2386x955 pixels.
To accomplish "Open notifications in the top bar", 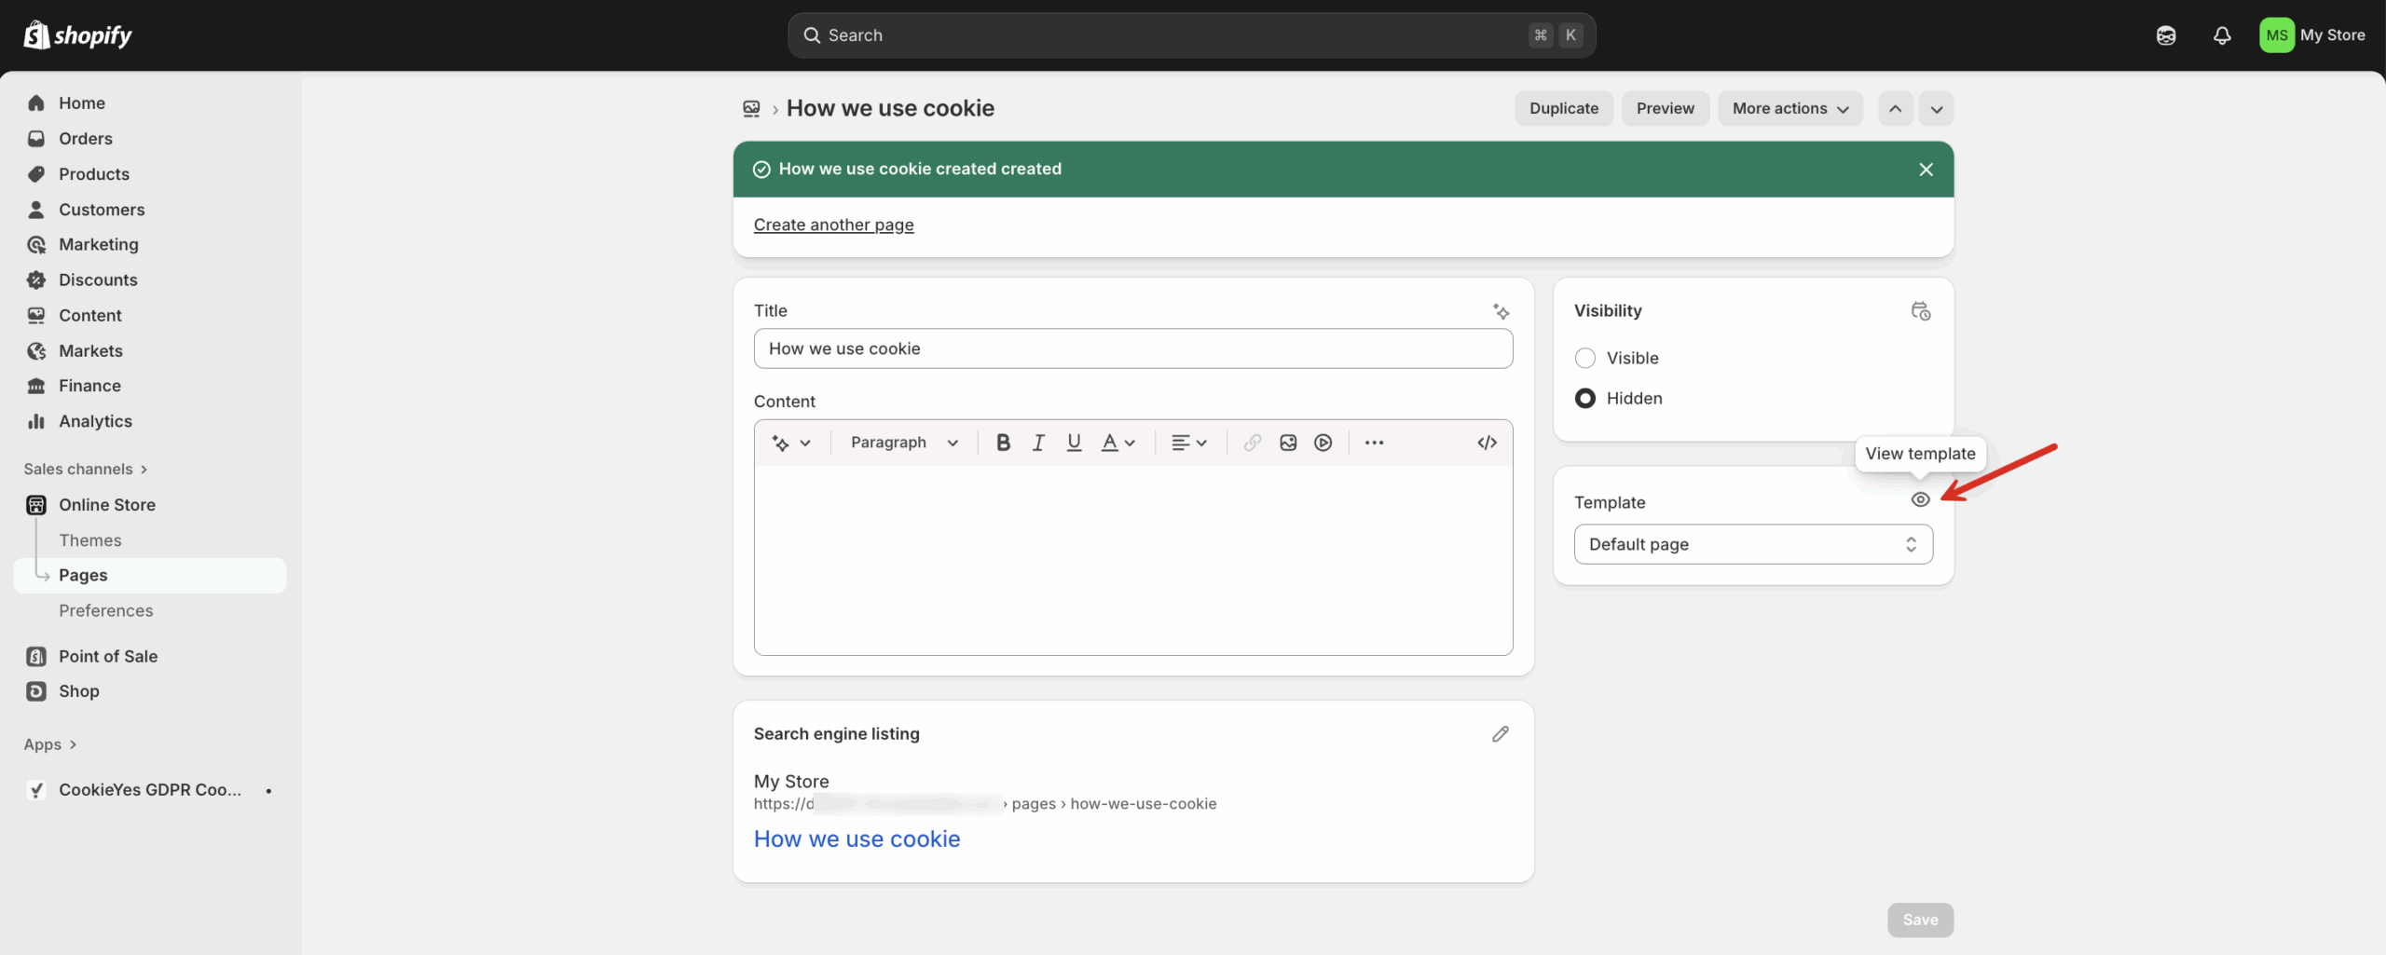I will click(x=2222, y=34).
